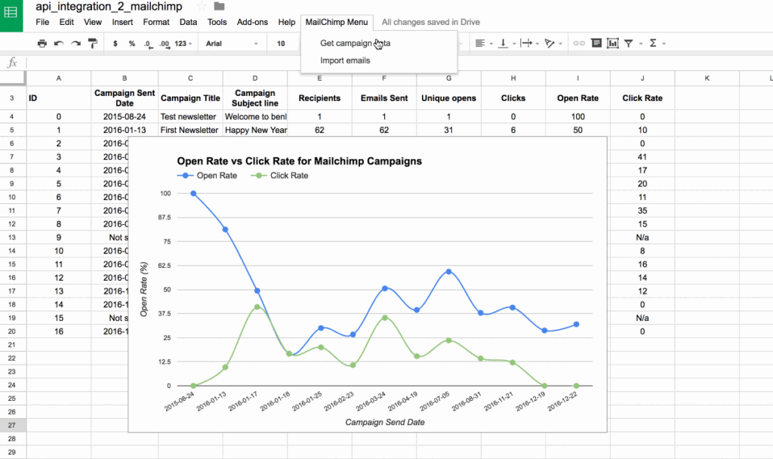Screen dimensions: 773x459
Task: Choose Get campaign data menu item
Action: 379,43
